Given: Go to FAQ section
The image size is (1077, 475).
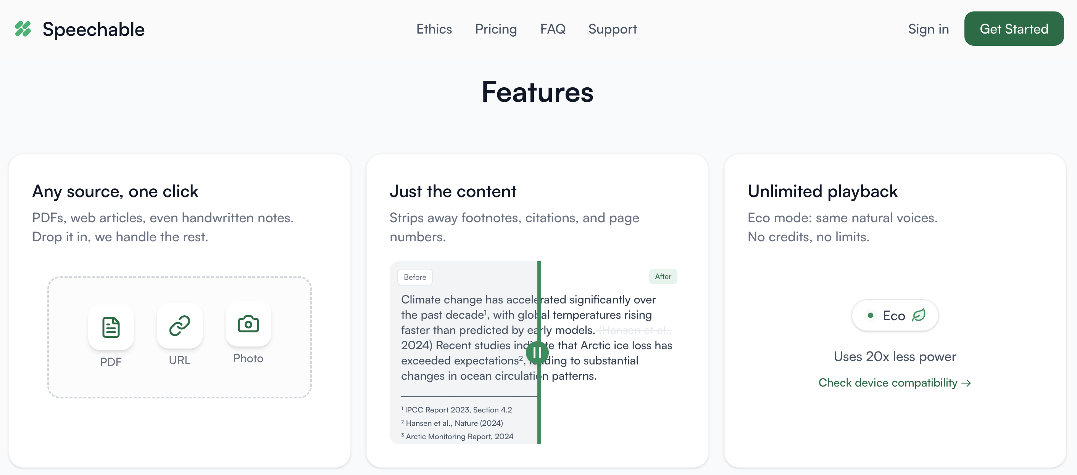Looking at the screenshot, I should coord(552,29).
